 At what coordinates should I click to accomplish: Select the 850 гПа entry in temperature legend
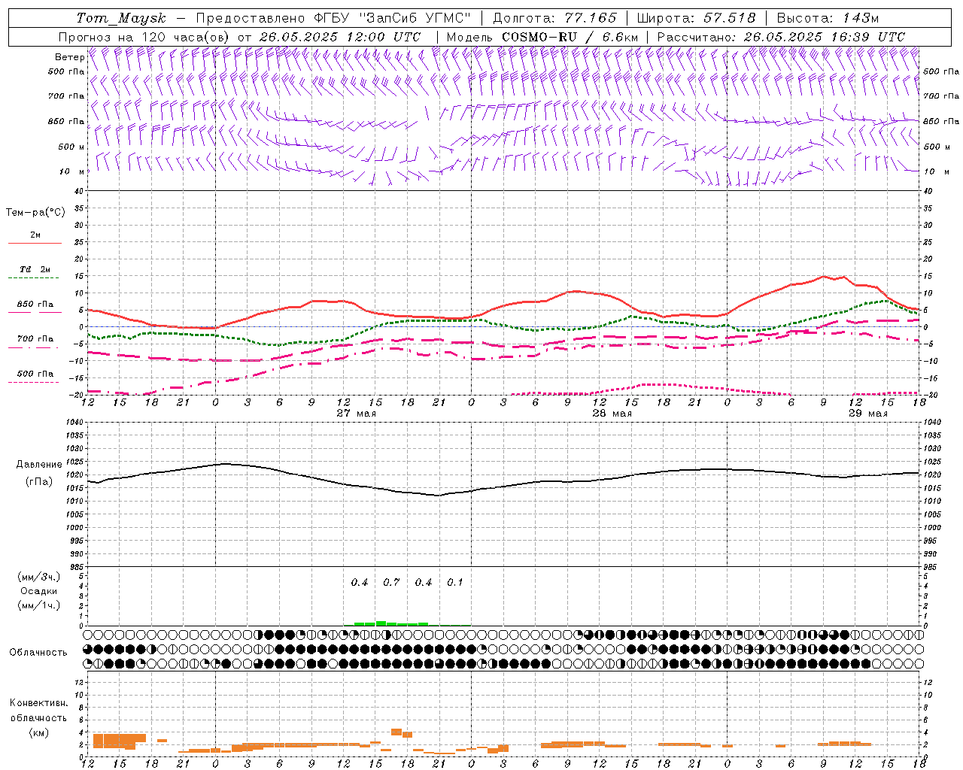(x=35, y=305)
